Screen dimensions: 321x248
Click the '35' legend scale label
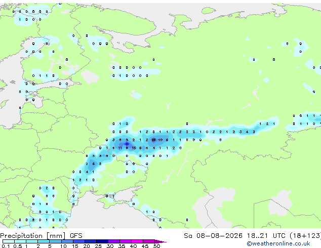[x=122, y=246]
